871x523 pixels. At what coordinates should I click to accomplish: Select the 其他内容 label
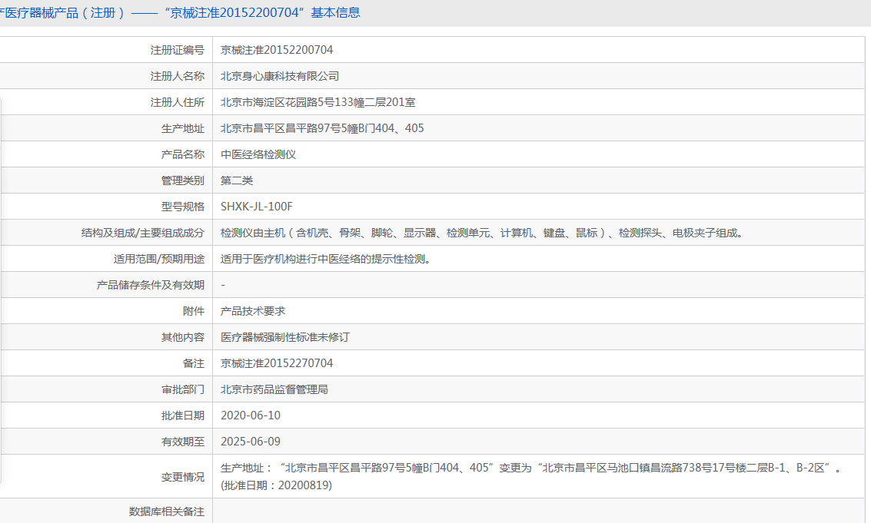[183, 338]
